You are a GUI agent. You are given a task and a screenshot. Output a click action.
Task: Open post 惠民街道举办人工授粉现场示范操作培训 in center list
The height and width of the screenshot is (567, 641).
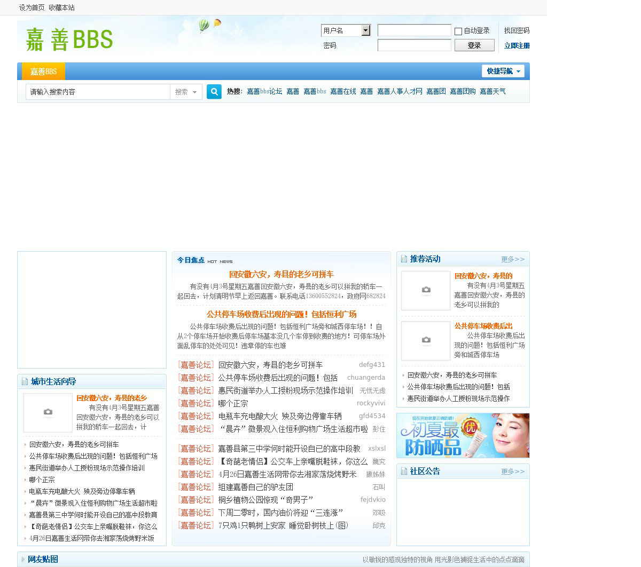click(285, 390)
